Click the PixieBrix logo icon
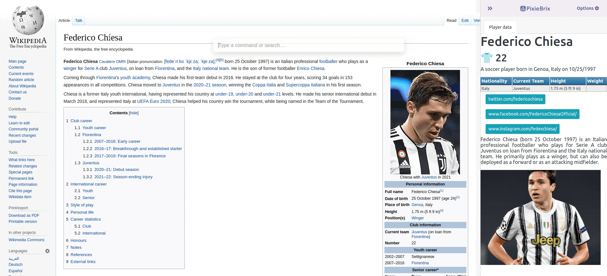This screenshot has height=276, width=607. (x=523, y=9)
